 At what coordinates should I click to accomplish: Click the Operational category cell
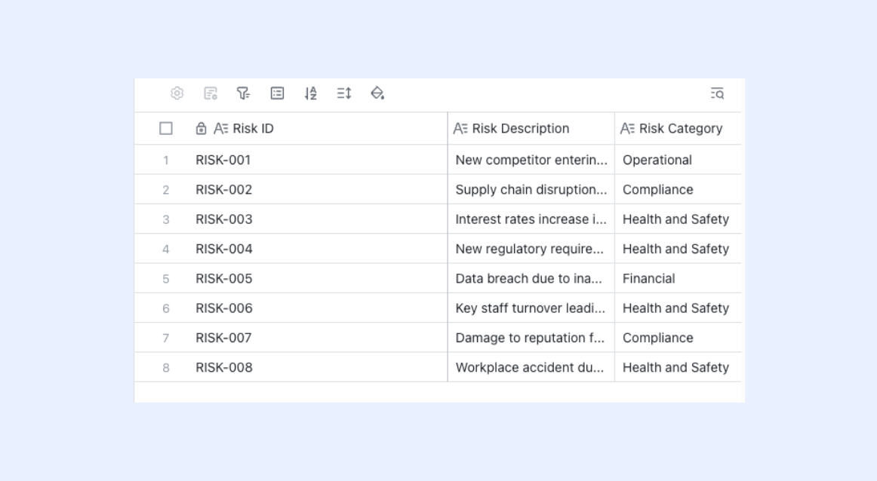point(679,160)
